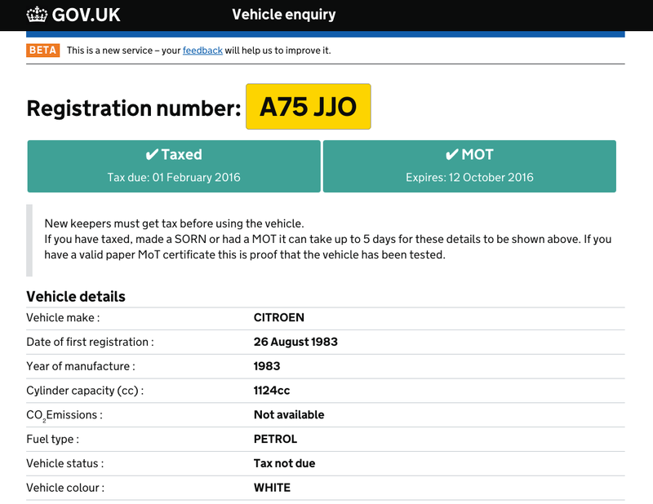
Task: Click the Vehicle enquiry header title
Action: [x=283, y=14]
